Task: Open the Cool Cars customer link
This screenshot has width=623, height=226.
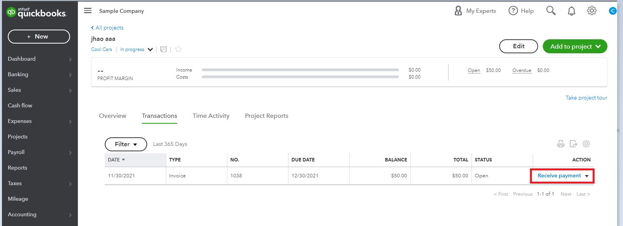Action: pos(102,49)
